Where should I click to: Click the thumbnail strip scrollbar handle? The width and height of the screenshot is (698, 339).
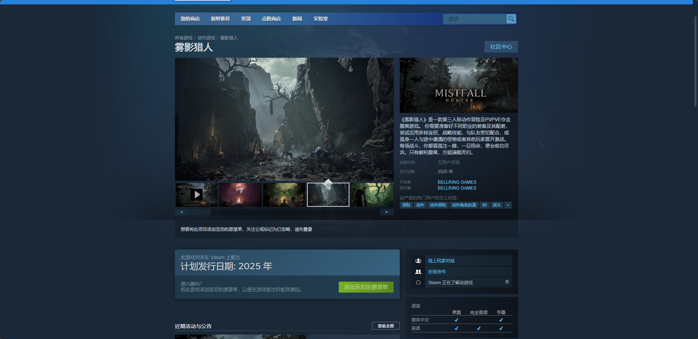pyautogui.click(x=200, y=212)
